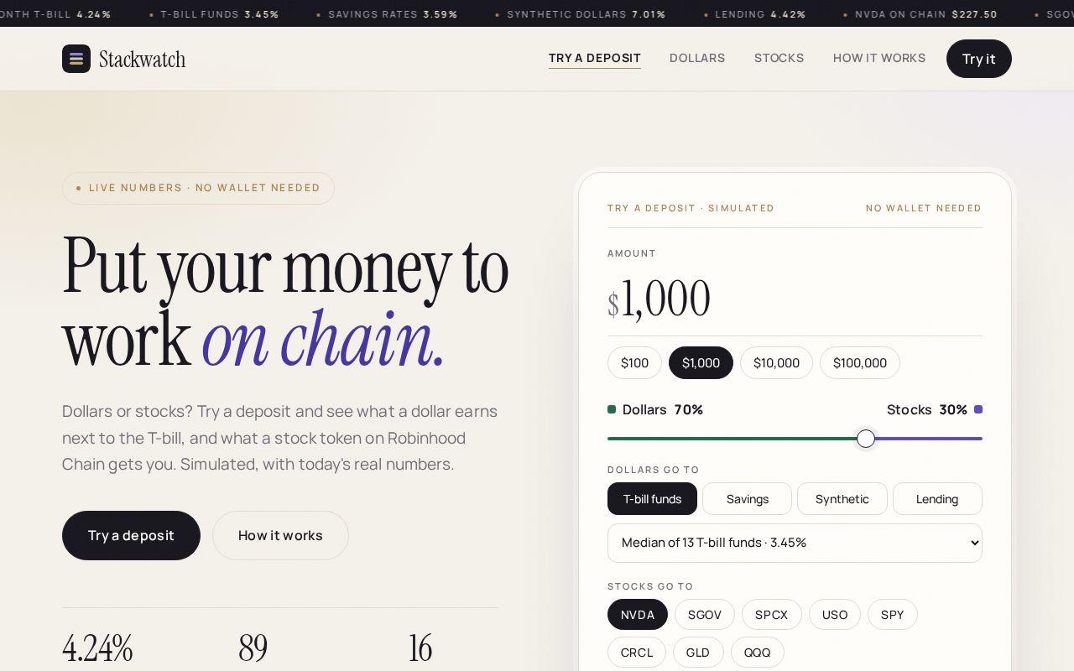
Task: Choose Synthetic as the dollars destination
Action: (842, 499)
